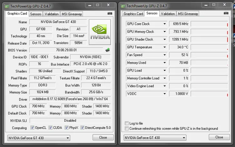This screenshot has height=147, width=235.
Task: Click the NVIDIA logo image
Action: pos(100,32)
